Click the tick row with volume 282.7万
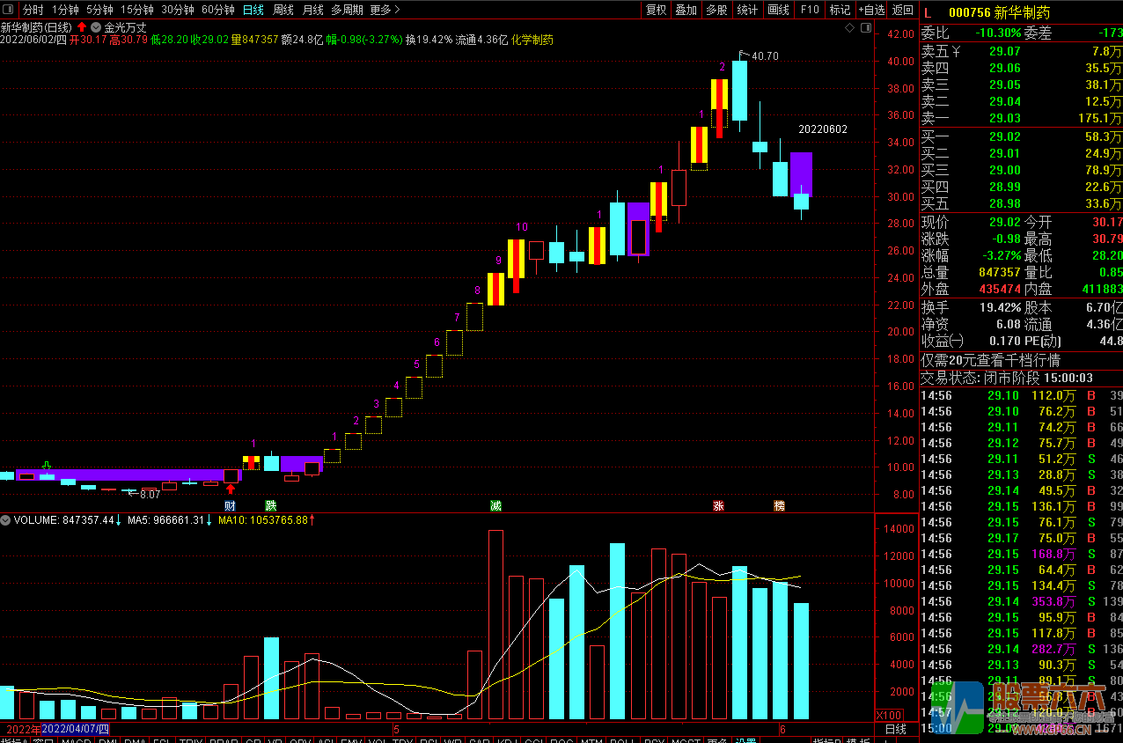The width and height of the screenshot is (1123, 743). (1021, 649)
